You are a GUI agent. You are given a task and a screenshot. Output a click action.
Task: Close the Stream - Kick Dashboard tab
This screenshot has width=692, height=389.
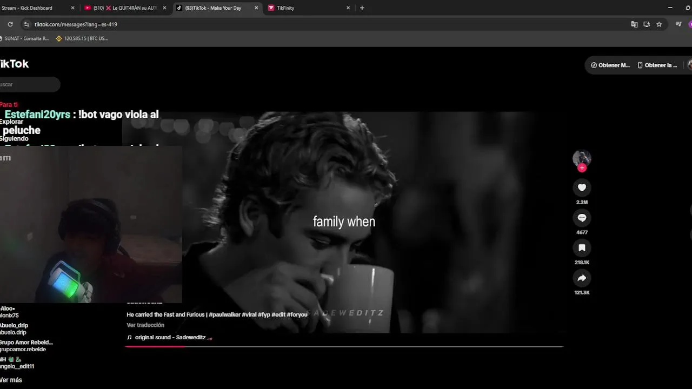73,8
